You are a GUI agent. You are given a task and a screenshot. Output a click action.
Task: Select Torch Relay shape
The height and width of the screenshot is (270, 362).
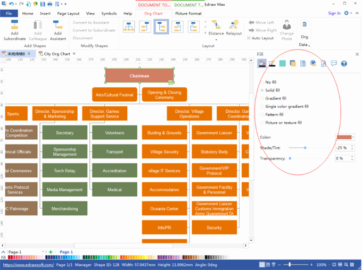[64, 171]
